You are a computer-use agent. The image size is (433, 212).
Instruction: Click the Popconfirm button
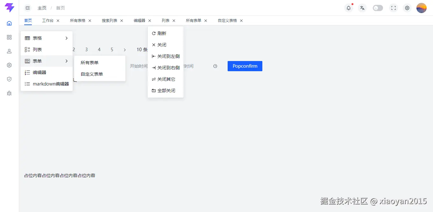(x=245, y=66)
